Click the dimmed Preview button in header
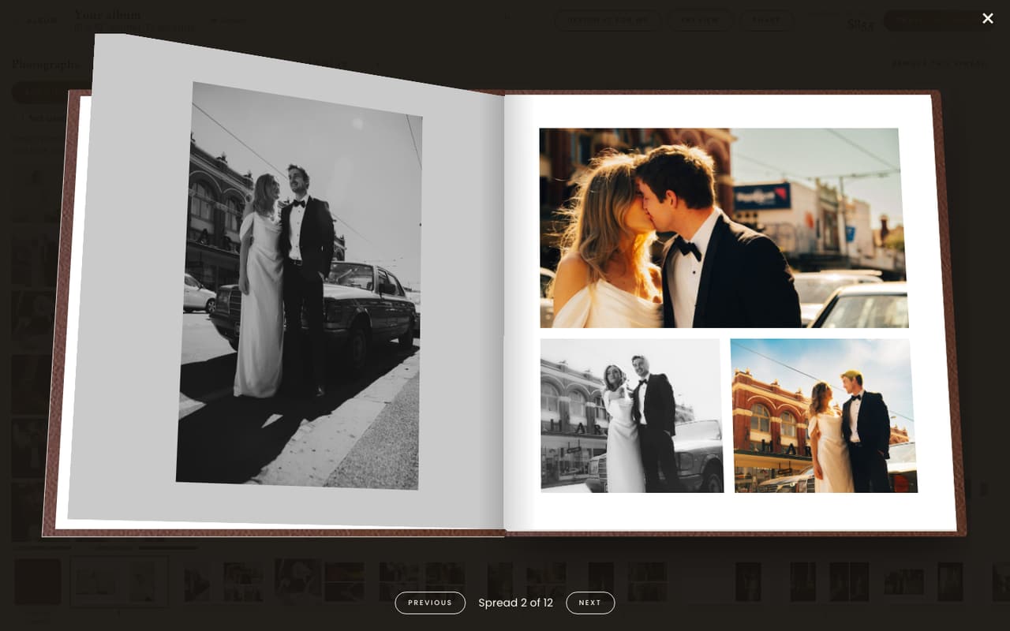The height and width of the screenshot is (631, 1010). (x=701, y=21)
